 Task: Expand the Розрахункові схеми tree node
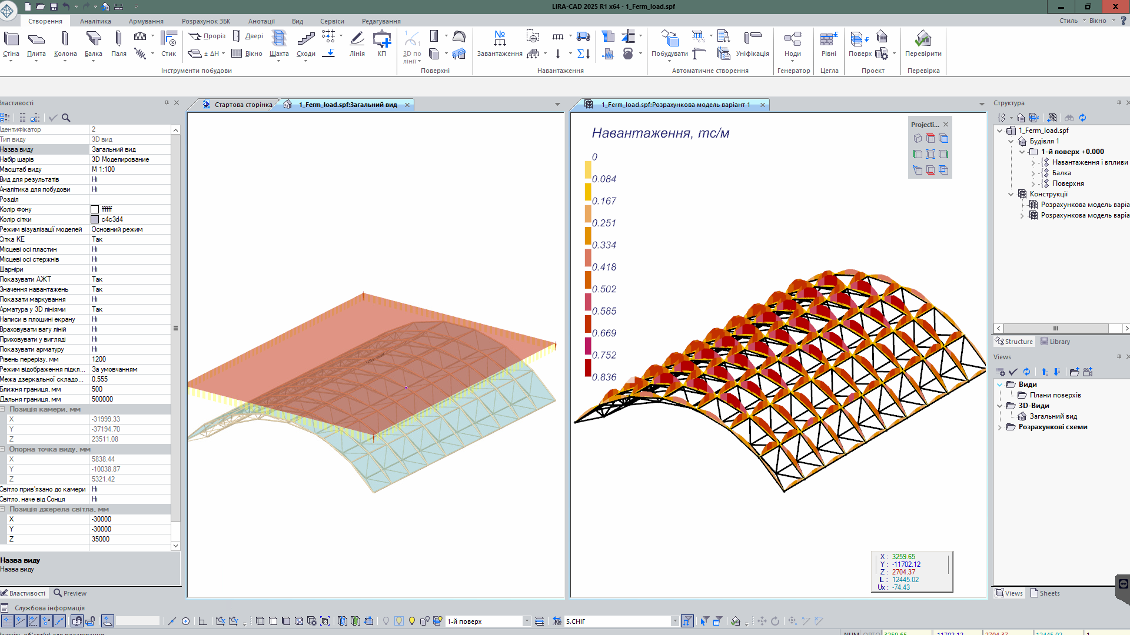999,427
